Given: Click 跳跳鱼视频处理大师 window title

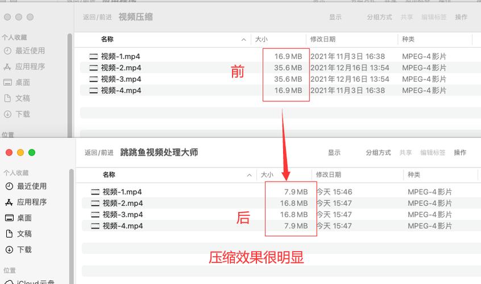Looking at the screenshot, I should tap(159, 153).
